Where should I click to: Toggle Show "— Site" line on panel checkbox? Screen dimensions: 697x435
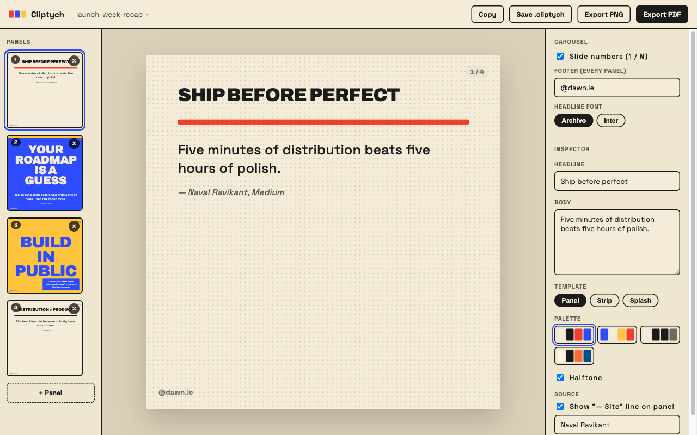[560, 406]
